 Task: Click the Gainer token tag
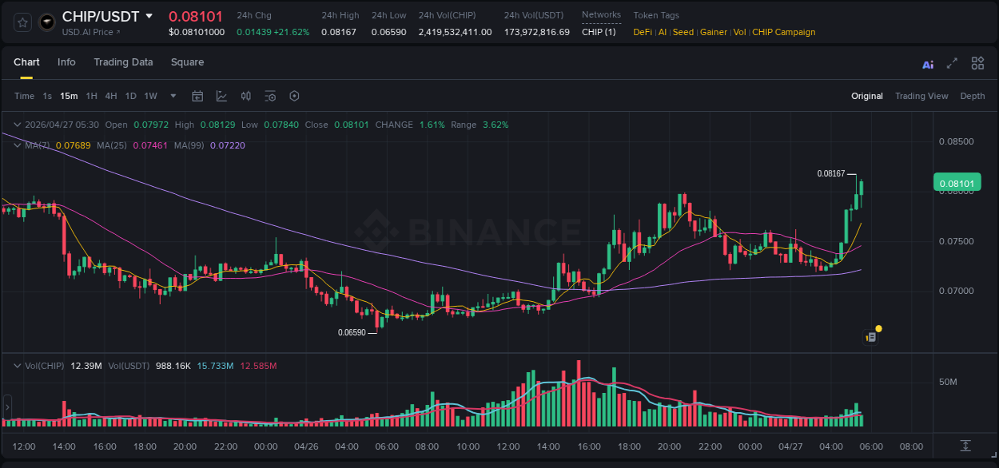[x=714, y=32]
